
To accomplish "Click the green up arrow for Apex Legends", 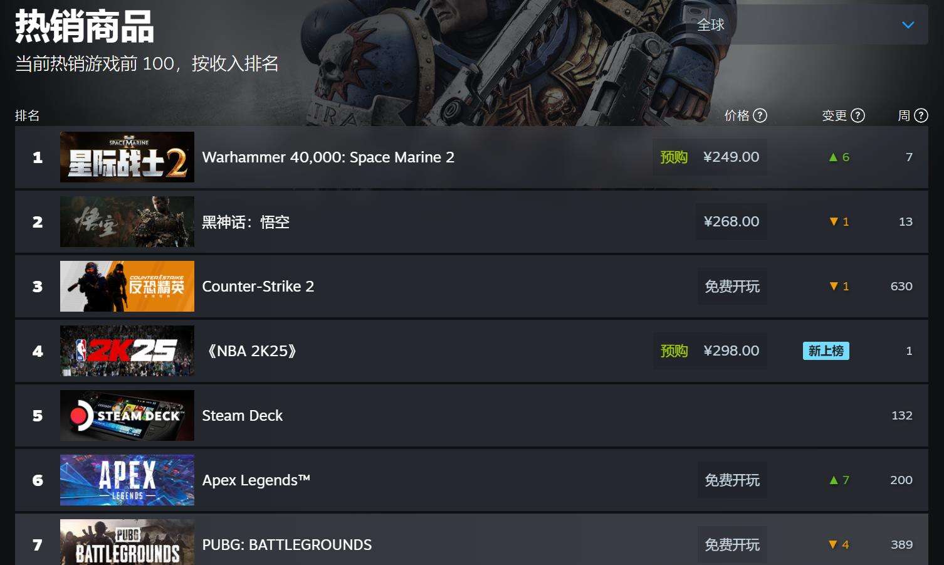I will (x=833, y=480).
